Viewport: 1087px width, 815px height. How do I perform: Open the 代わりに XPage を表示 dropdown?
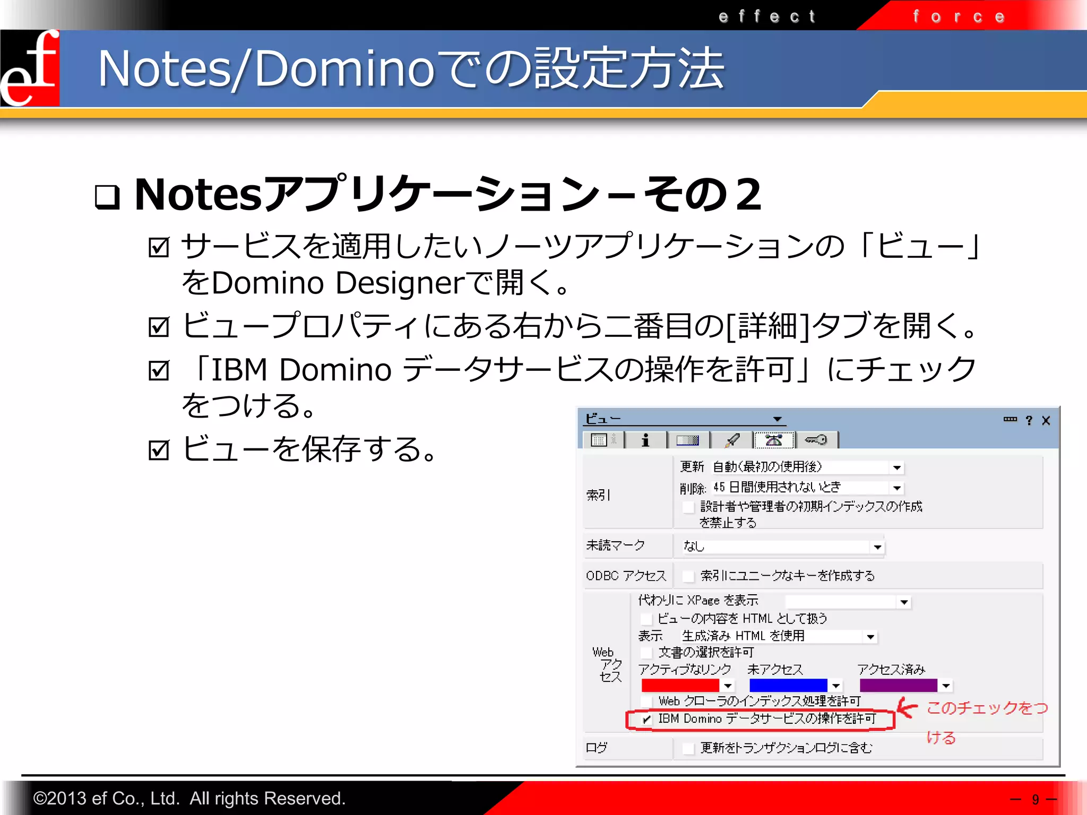click(904, 602)
